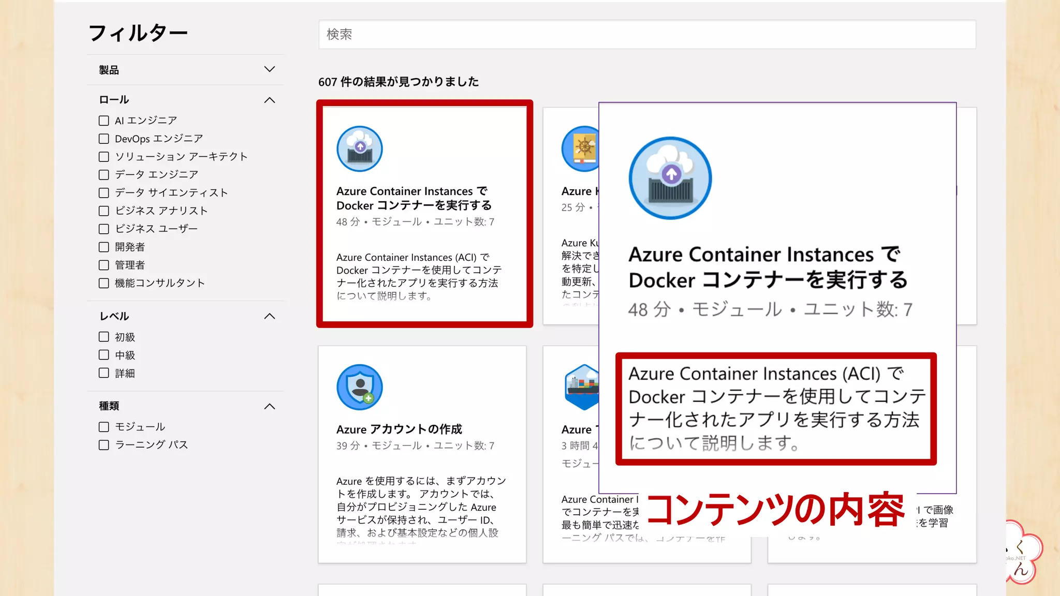Check the データ サイエンティスト checkbox
The height and width of the screenshot is (596, 1060).
pos(104,193)
